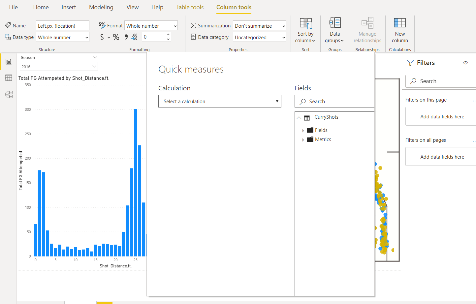Click the Quick measures Fields search box

click(334, 101)
